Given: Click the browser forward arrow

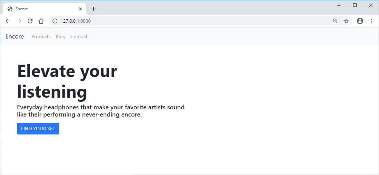Looking at the screenshot, I should pos(19,21).
